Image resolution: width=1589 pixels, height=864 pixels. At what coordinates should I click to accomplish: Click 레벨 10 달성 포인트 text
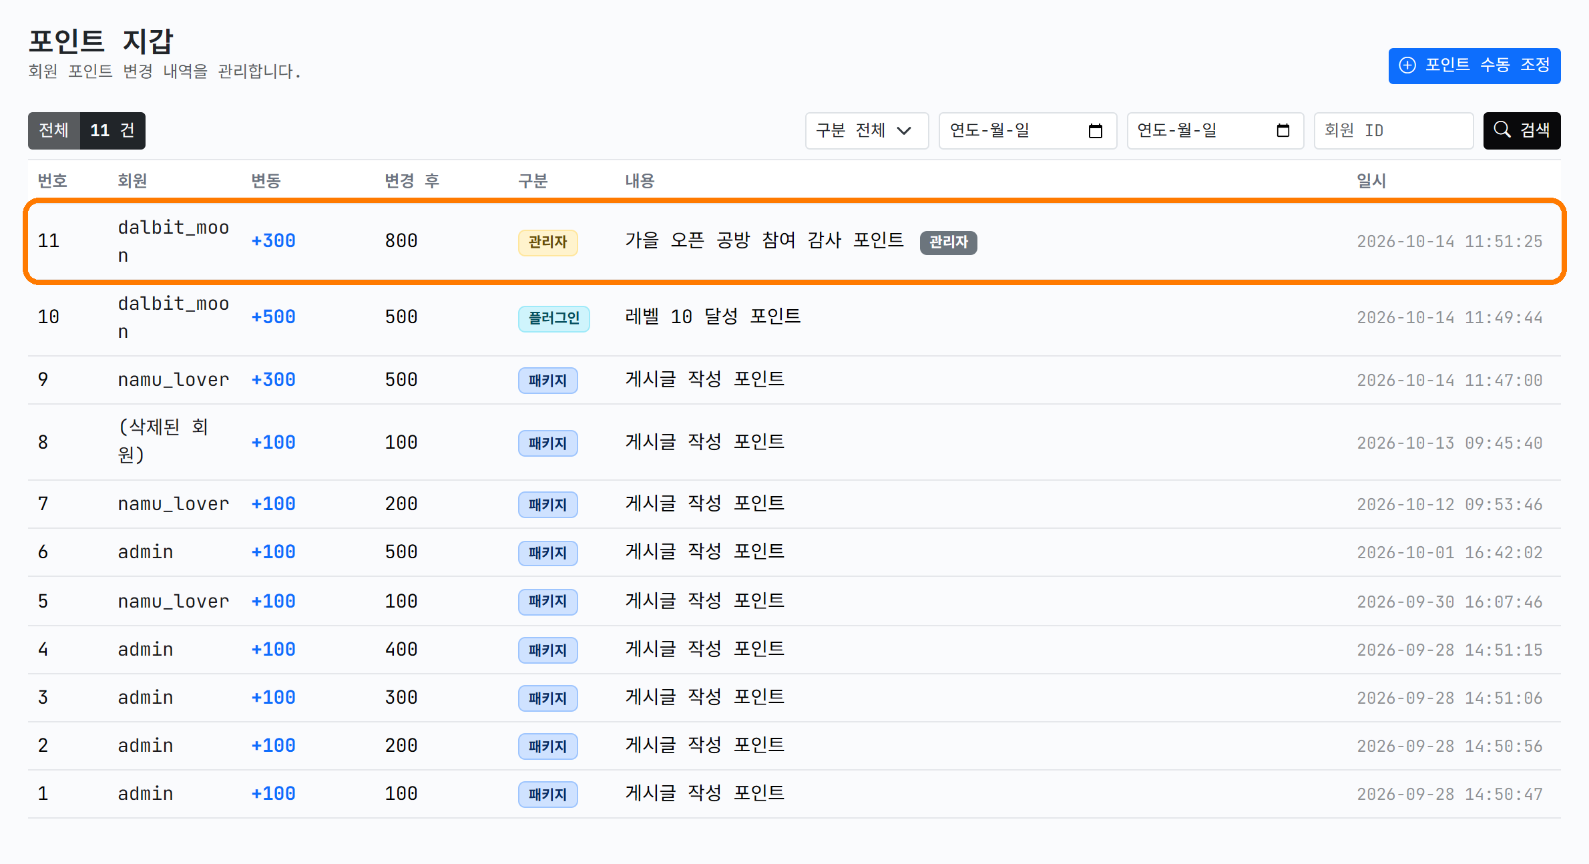712,316
